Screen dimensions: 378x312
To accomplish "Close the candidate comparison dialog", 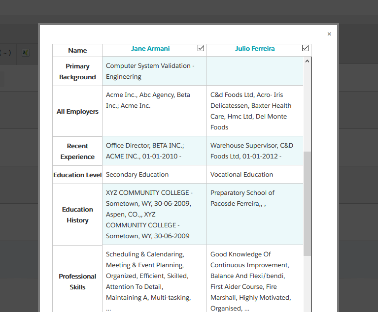I will [x=329, y=34].
